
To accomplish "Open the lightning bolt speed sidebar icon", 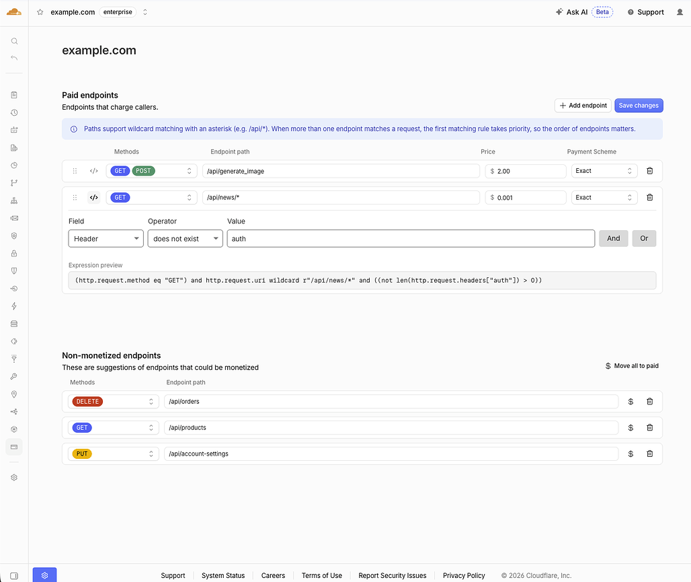I will [x=14, y=306].
